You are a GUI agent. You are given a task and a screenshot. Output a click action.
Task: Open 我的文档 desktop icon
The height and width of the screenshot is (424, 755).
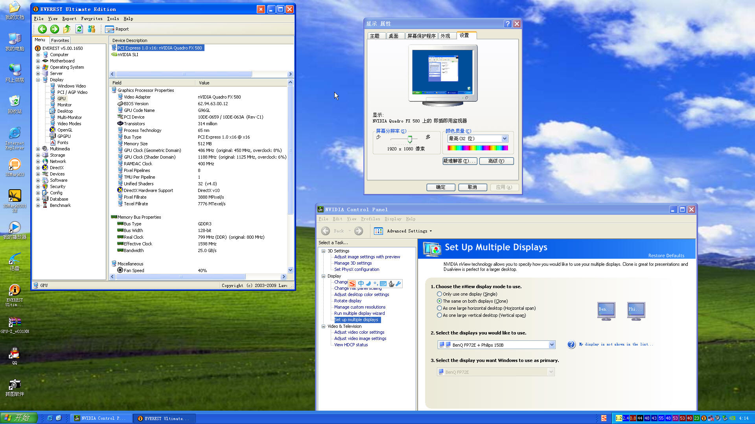point(15,10)
